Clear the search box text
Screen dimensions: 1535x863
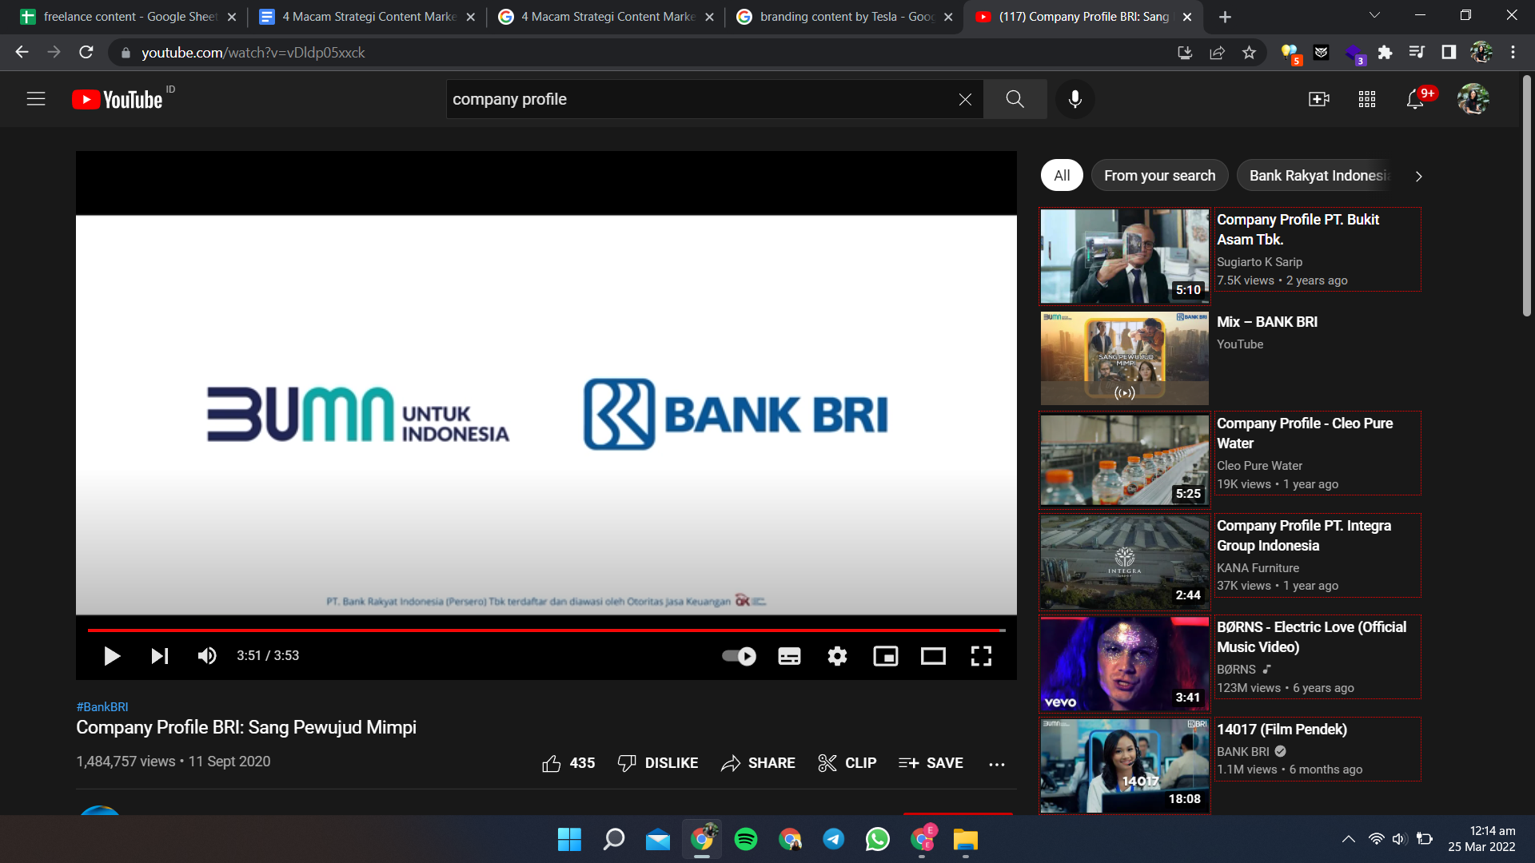965,99
